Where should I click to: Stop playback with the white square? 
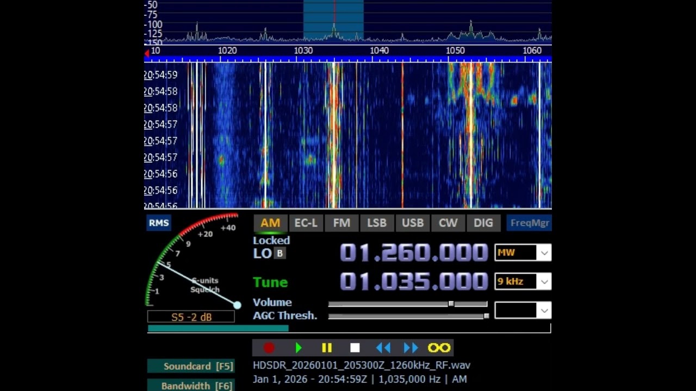(x=355, y=348)
